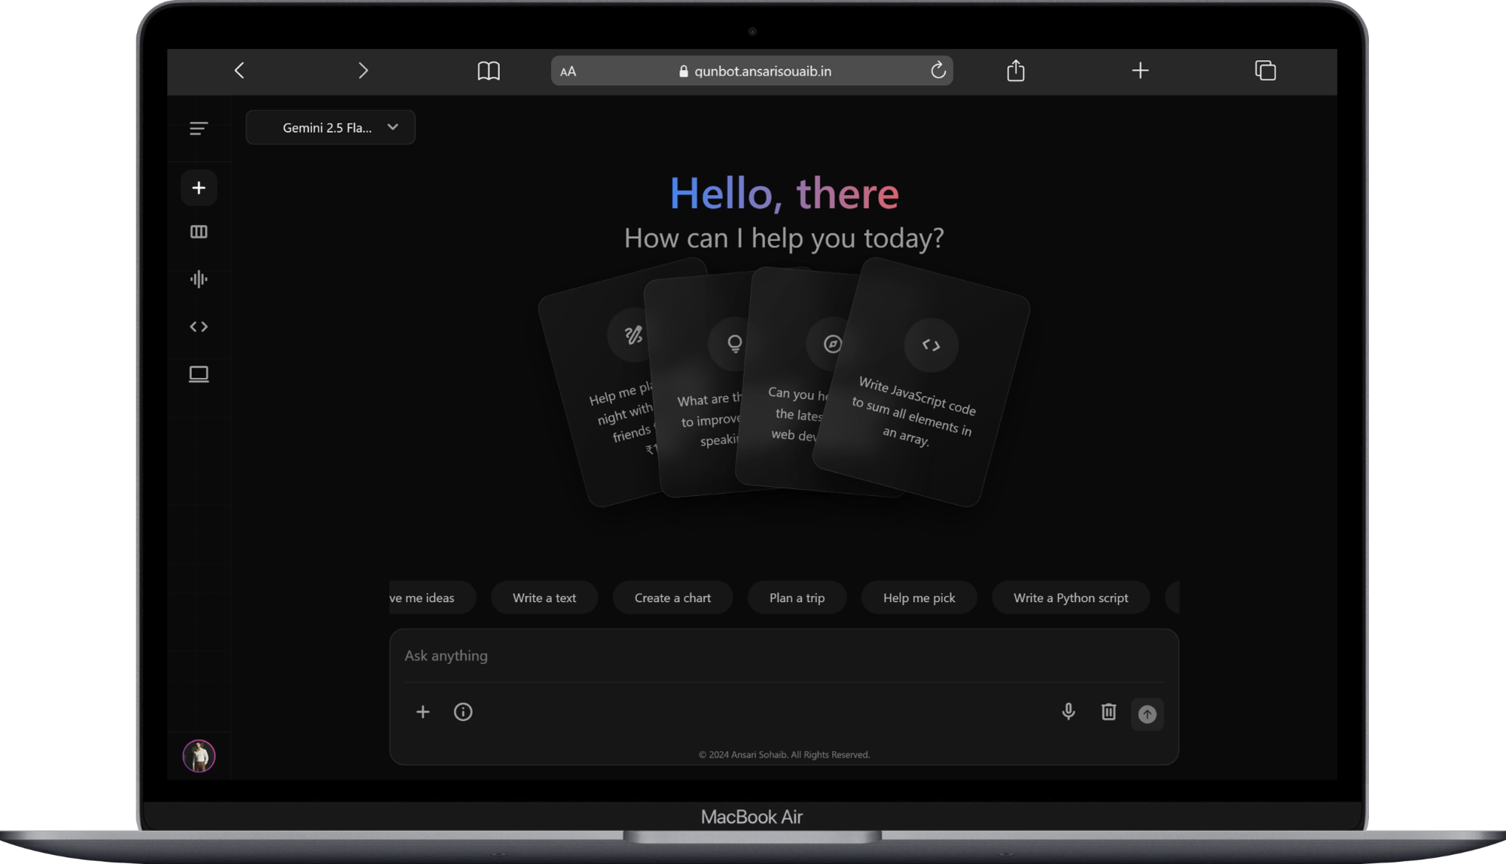The image size is (1506, 864).
Task: Click the 'Help me pick' chip
Action: tap(919, 598)
